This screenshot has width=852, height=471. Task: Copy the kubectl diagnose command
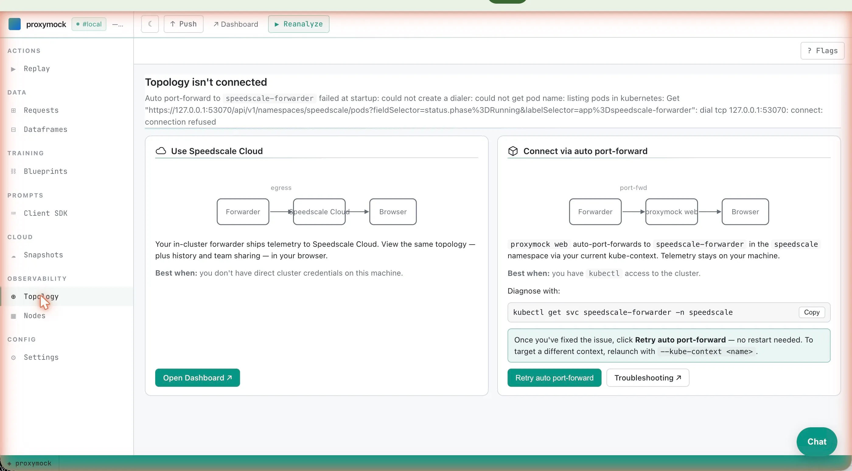(812, 312)
